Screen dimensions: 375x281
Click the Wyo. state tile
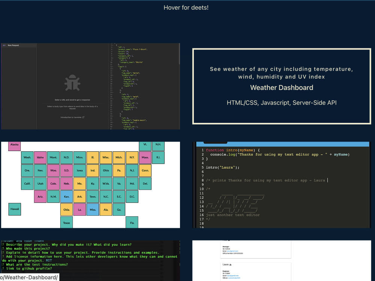pyautogui.click(x=53, y=170)
